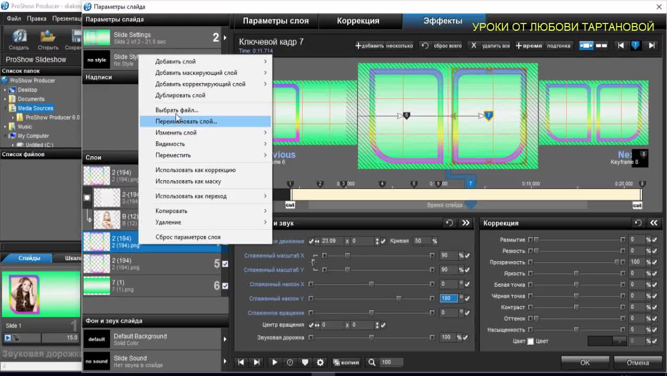The height and width of the screenshot is (376, 667).
Task: Adjust the Яркость slider handle
Action: (x=576, y=273)
